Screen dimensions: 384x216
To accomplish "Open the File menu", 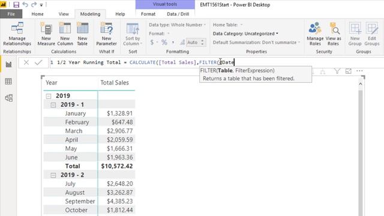I will 11,14.
